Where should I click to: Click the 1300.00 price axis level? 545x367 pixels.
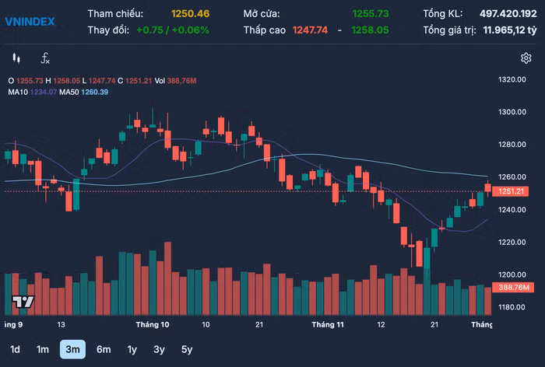512,112
